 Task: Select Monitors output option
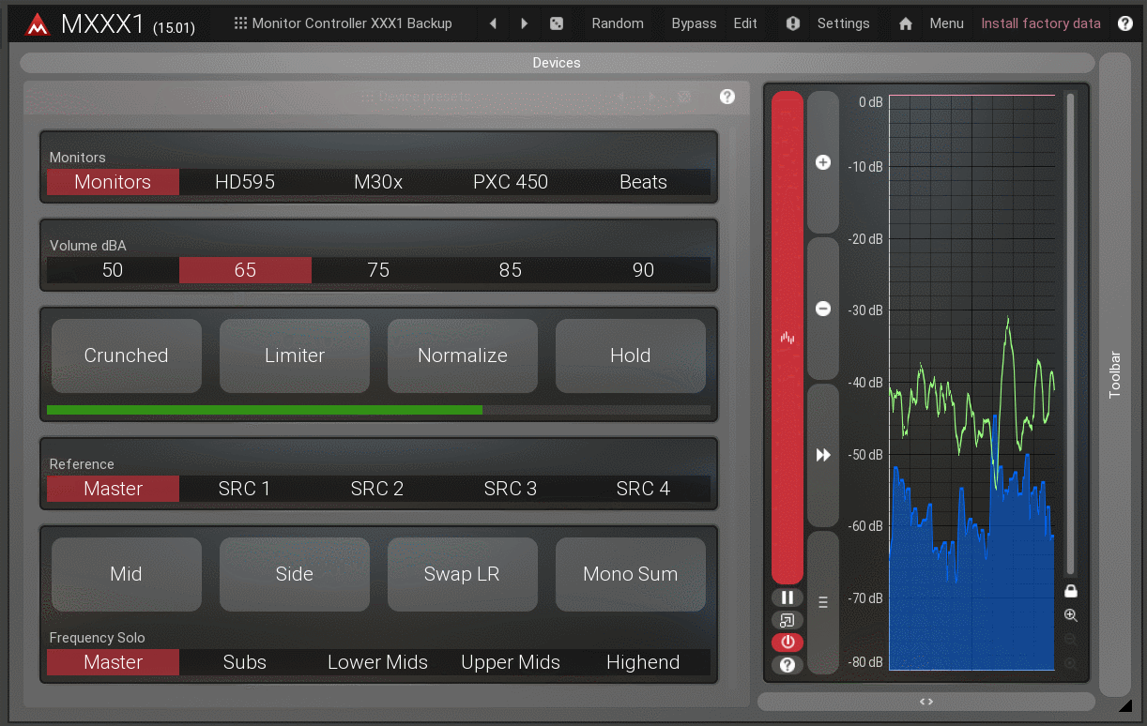113,182
